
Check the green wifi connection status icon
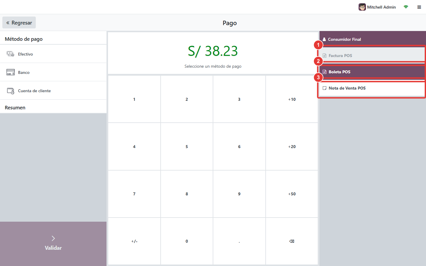point(406,7)
